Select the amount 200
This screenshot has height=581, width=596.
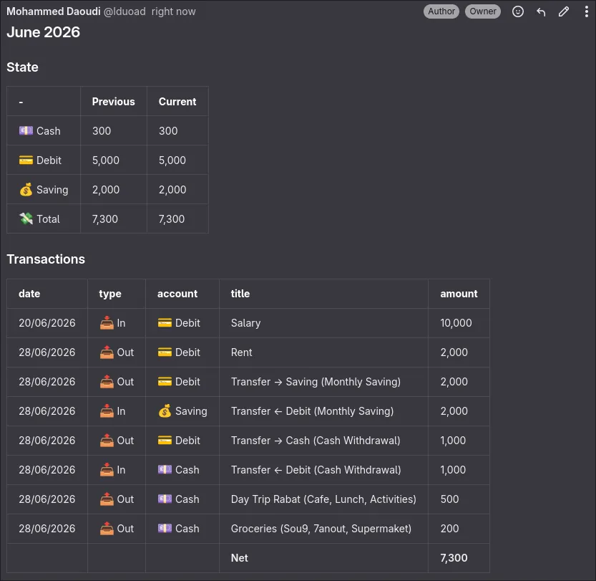[x=449, y=529]
